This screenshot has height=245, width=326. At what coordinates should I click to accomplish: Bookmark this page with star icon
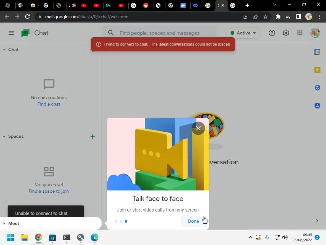tap(266, 17)
